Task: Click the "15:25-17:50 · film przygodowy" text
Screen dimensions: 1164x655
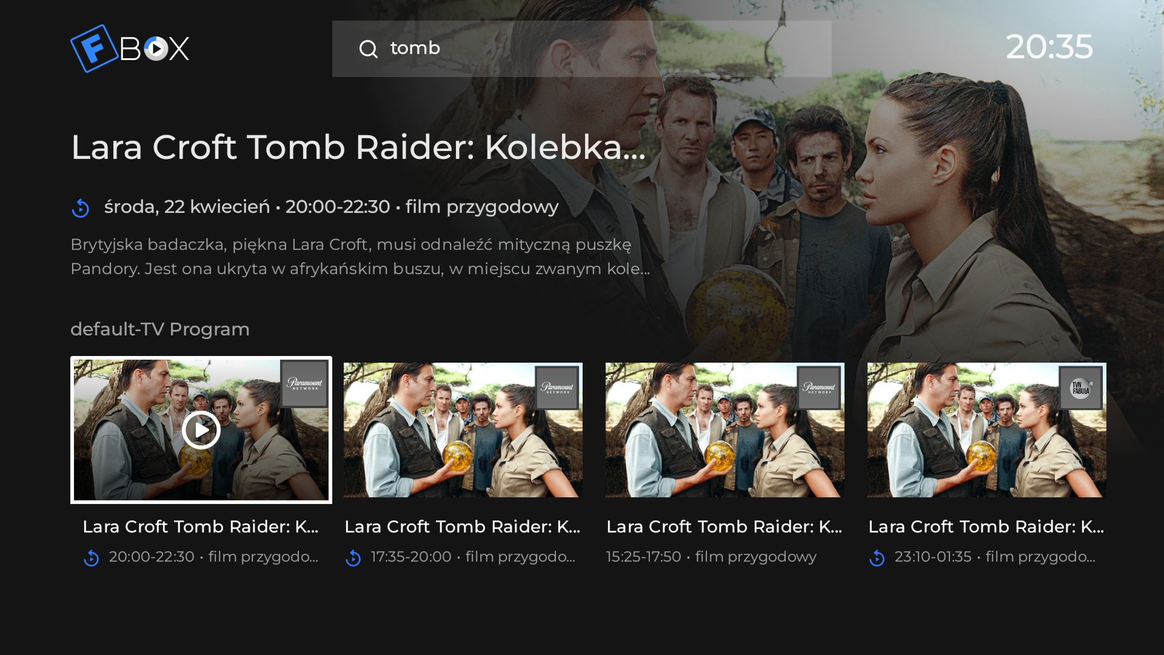Action: 711,557
